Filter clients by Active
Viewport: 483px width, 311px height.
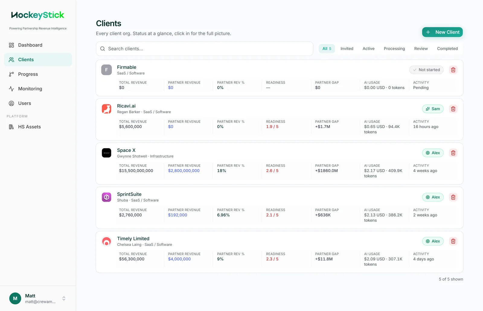coord(368,49)
